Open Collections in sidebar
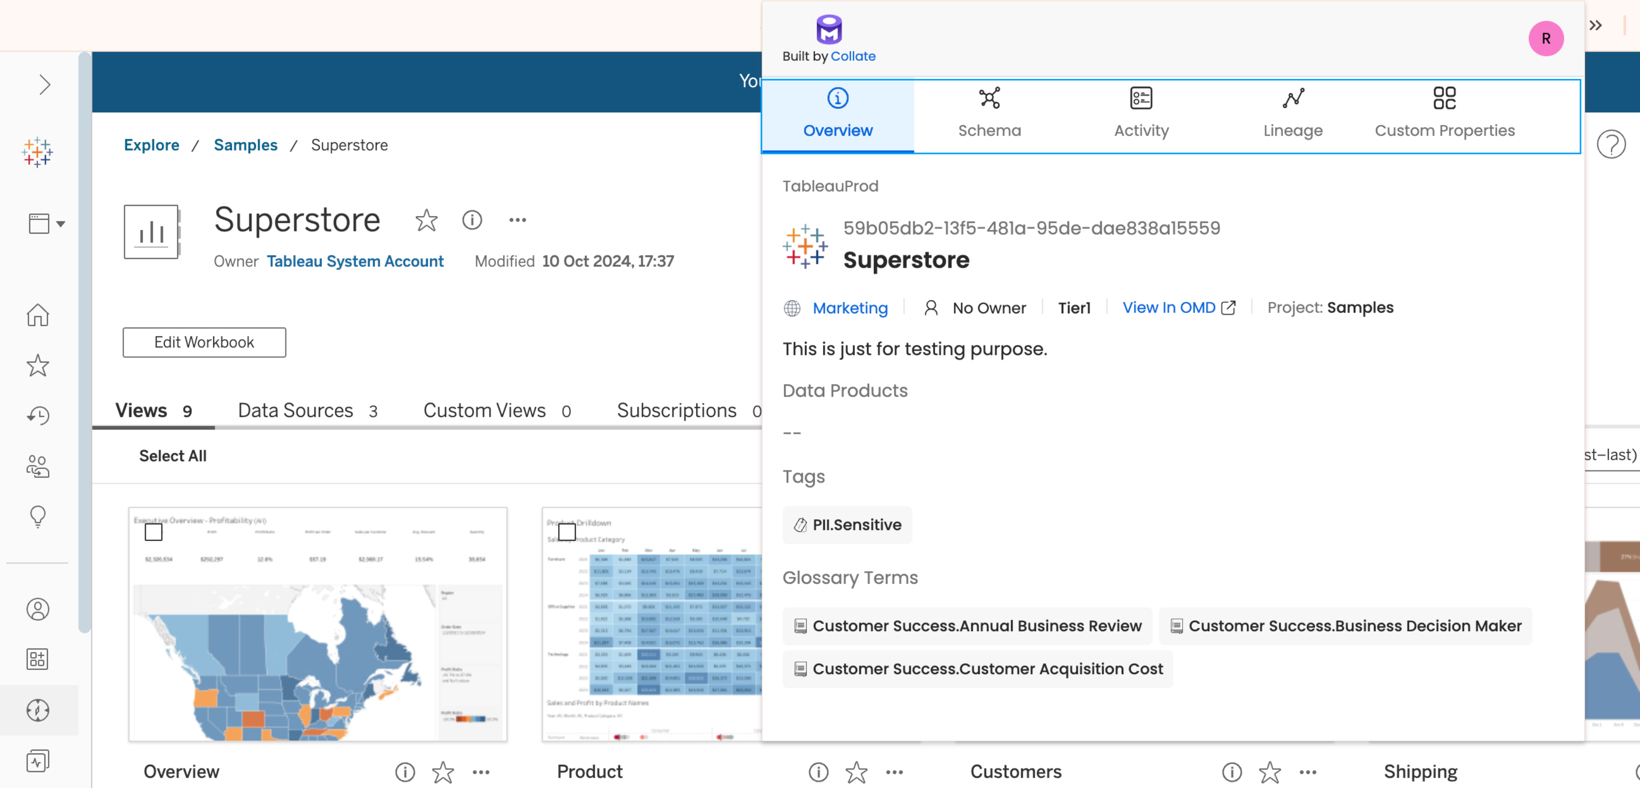Viewport: 1640px width, 788px height. [x=38, y=660]
